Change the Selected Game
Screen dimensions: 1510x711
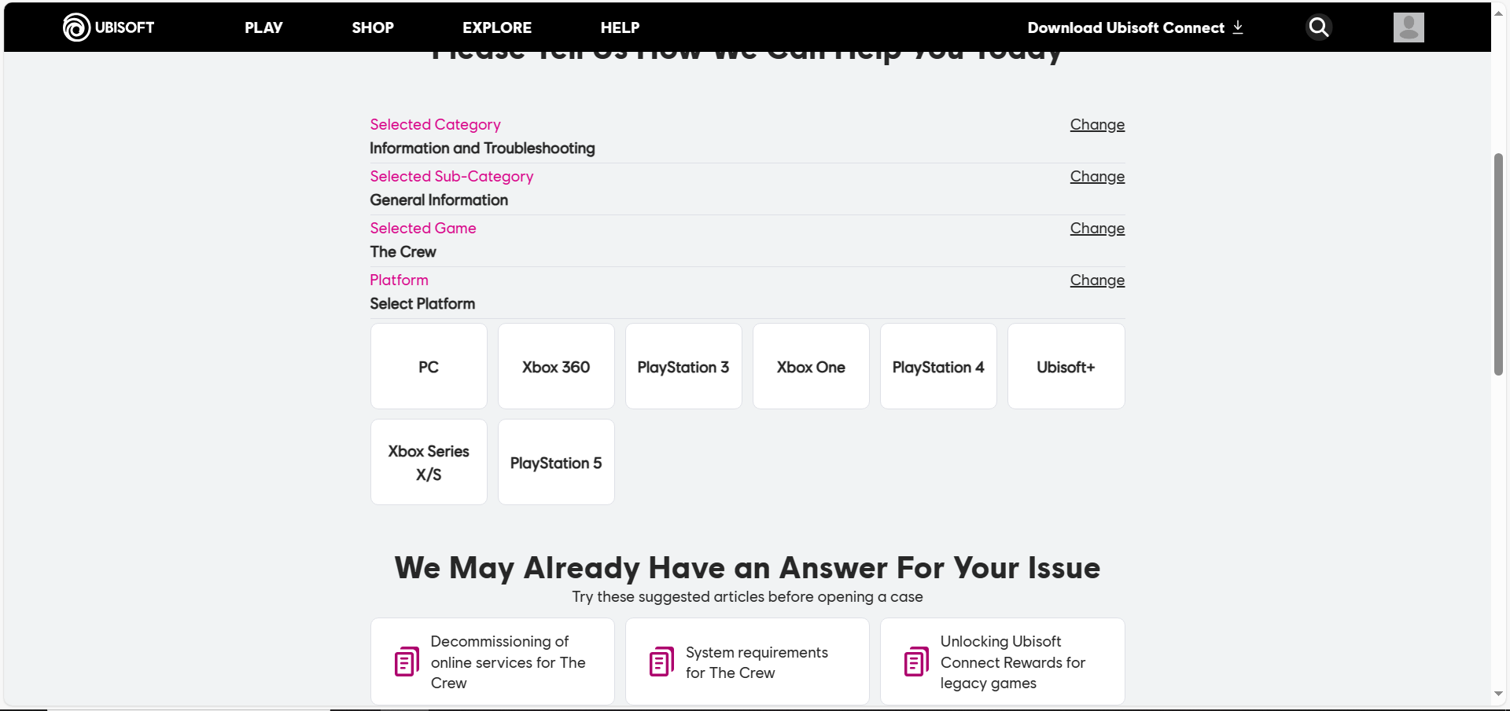coord(1096,229)
